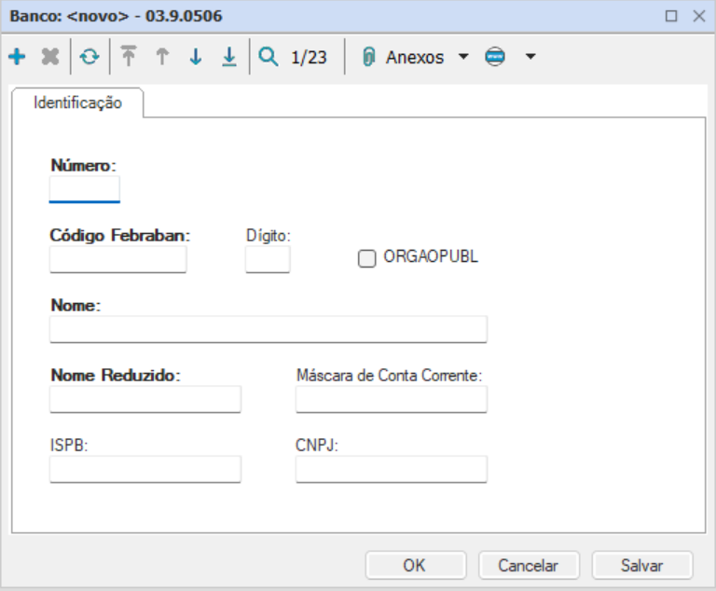Click into the Código Febraban field
The image size is (716, 591).
(117, 259)
